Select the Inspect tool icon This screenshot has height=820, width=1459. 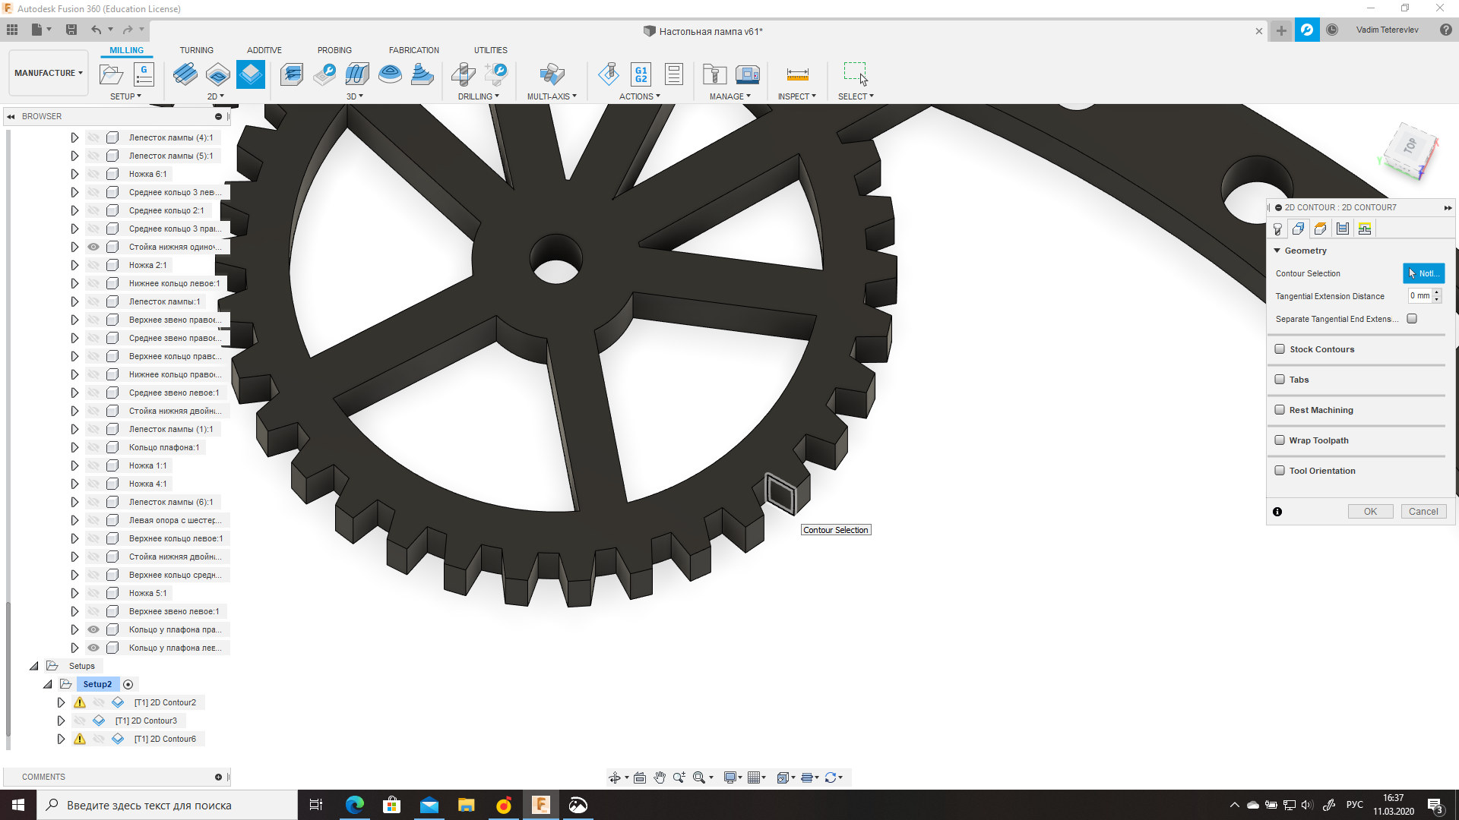tap(796, 74)
